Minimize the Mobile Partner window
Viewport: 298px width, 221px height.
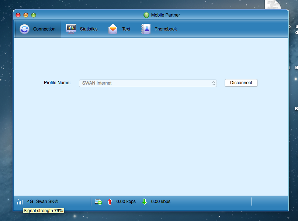point(26,15)
